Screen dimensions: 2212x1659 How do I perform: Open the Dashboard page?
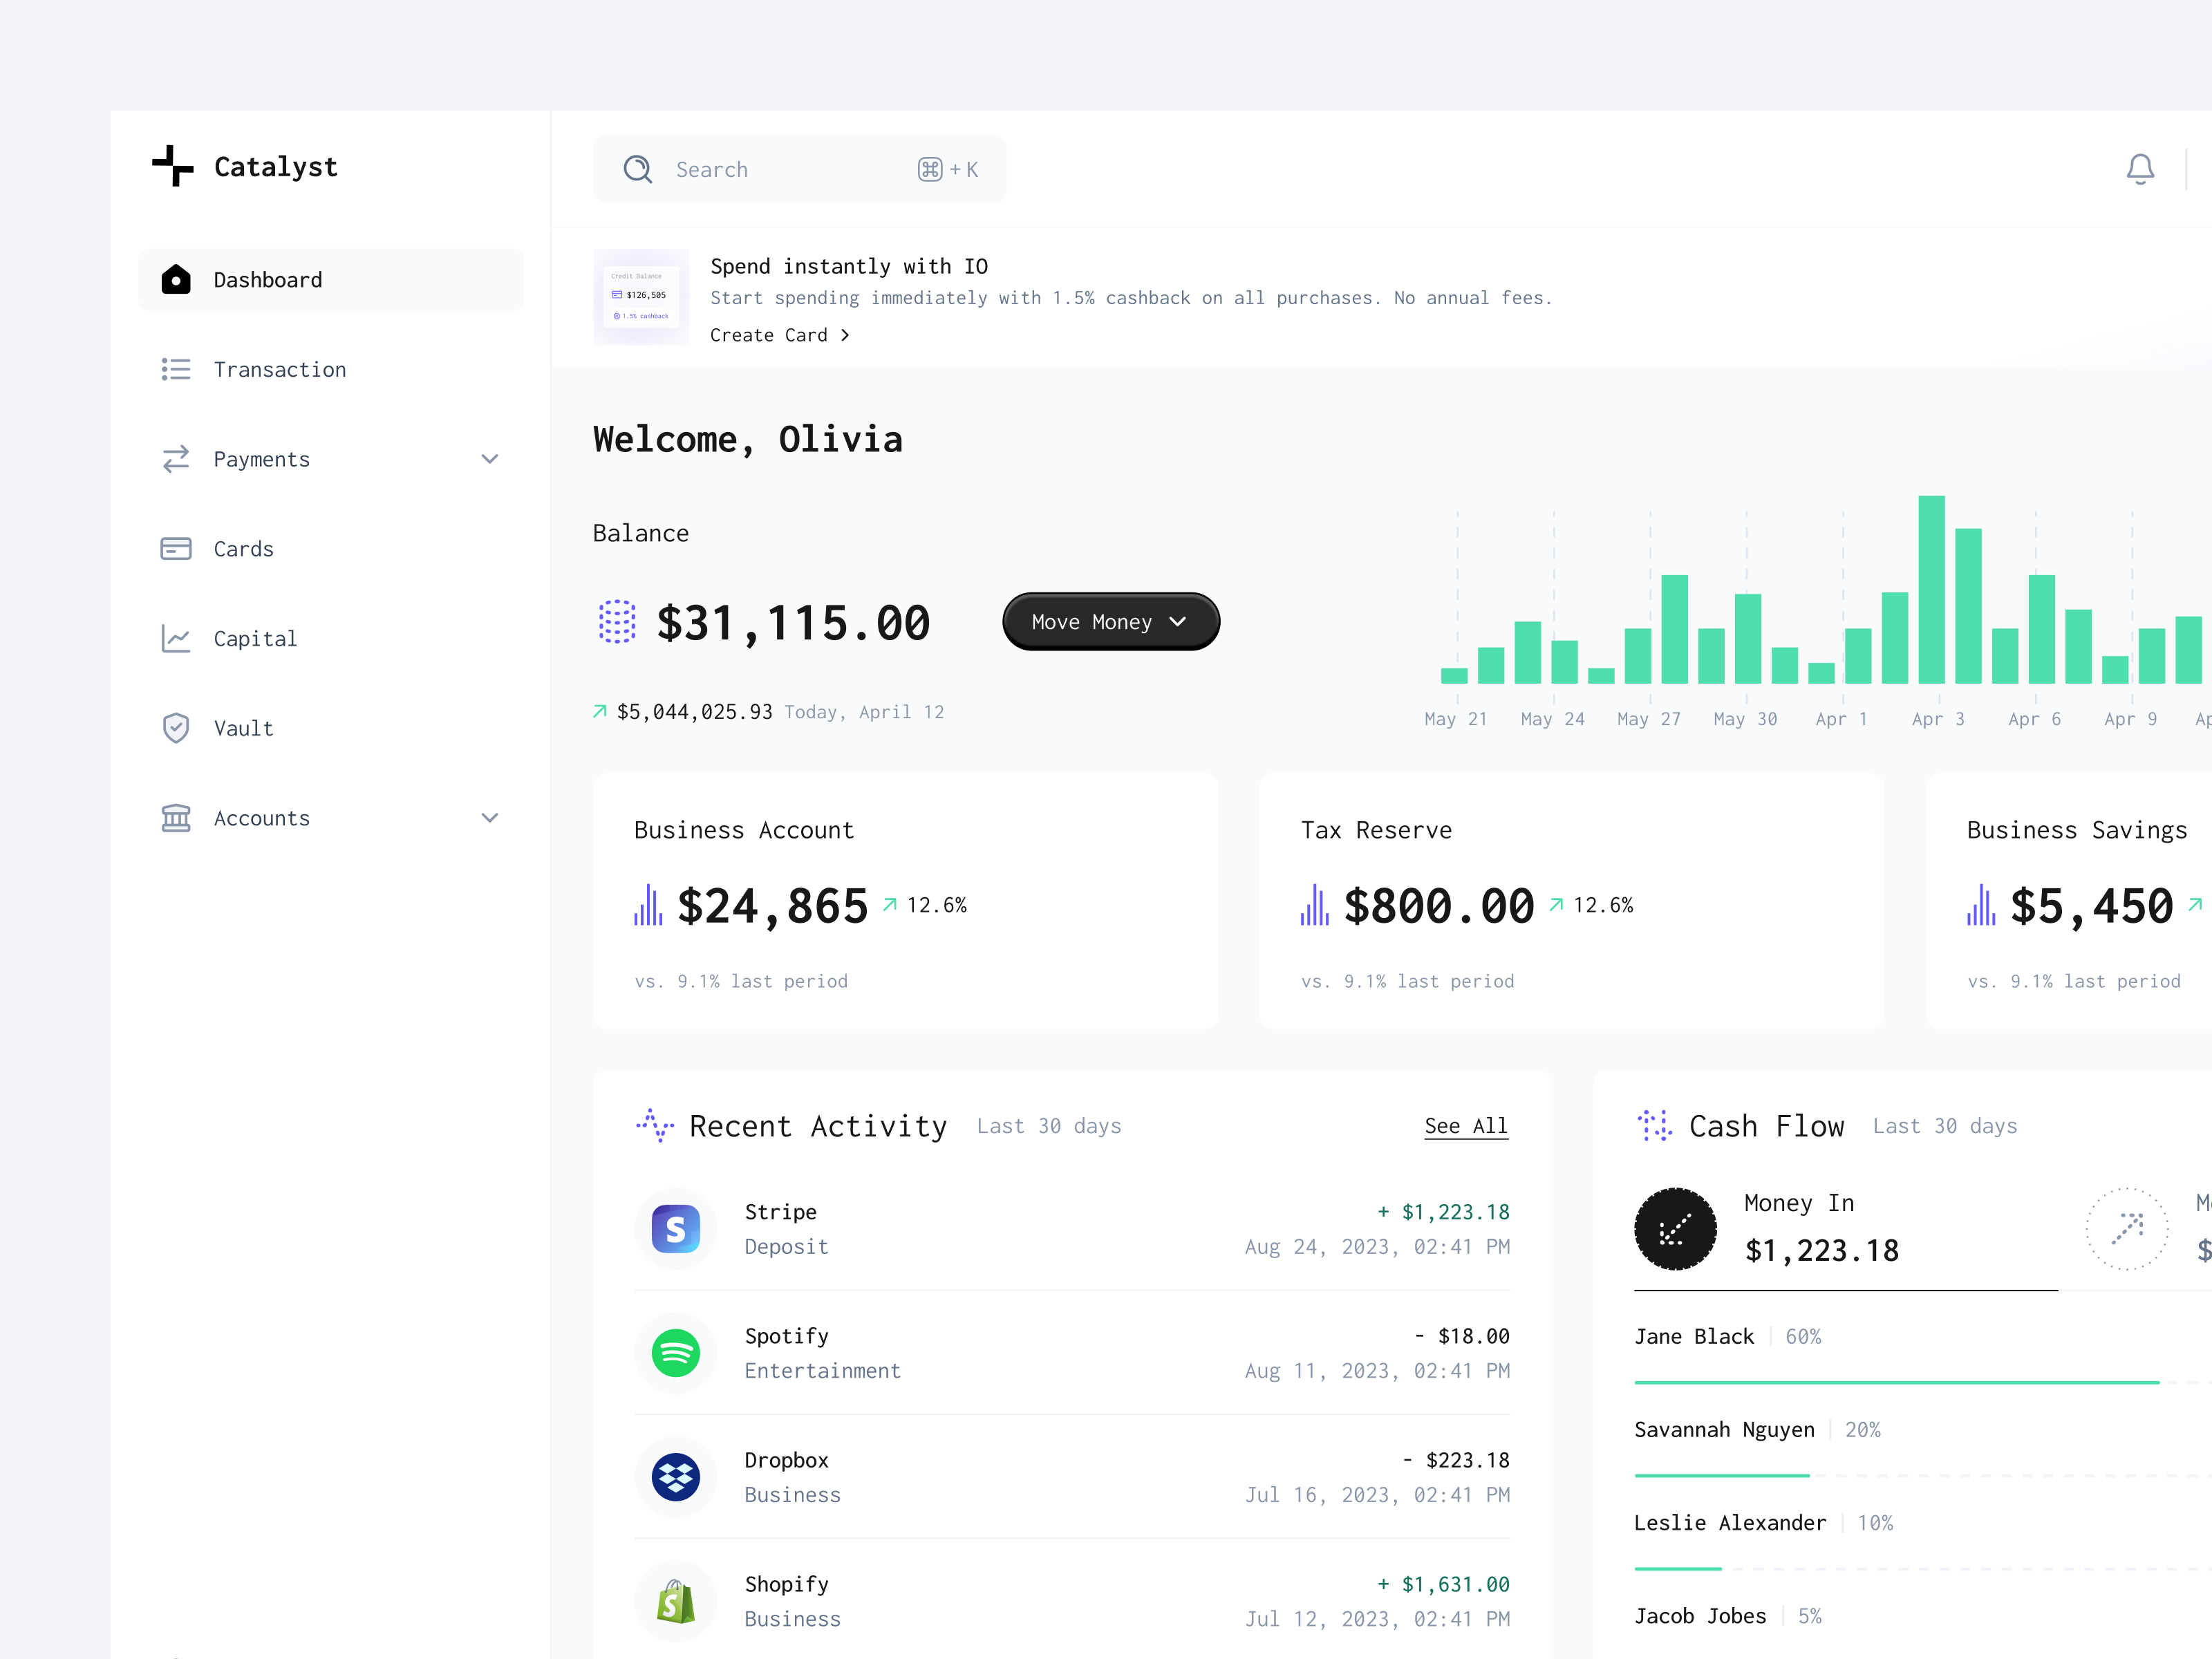(x=331, y=280)
